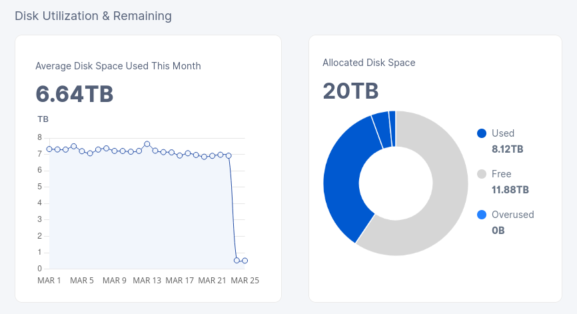Screen dimensions: 577x314
Task: Click the 6.64TB average value
Action: click(75, 94)
